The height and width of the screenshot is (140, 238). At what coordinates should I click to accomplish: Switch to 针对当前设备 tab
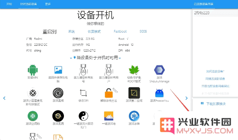click(x=28, y=4)
